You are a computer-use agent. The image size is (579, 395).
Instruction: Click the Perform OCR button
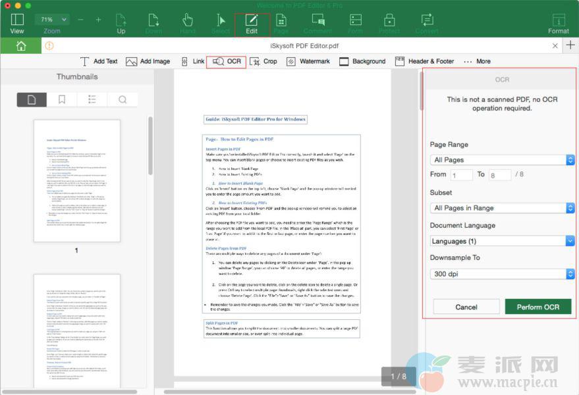pos(538,307)
